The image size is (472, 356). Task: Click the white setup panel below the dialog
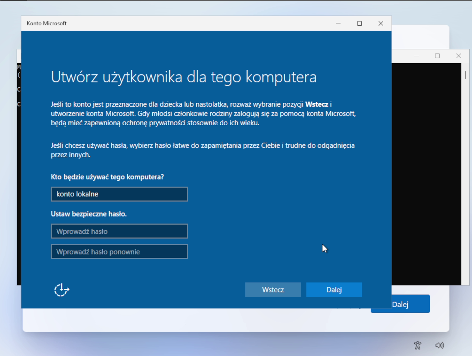point(231,320)
